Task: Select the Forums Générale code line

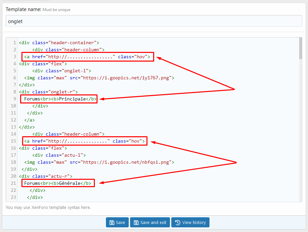Action: pyautogui.click(x=58, y=183)
